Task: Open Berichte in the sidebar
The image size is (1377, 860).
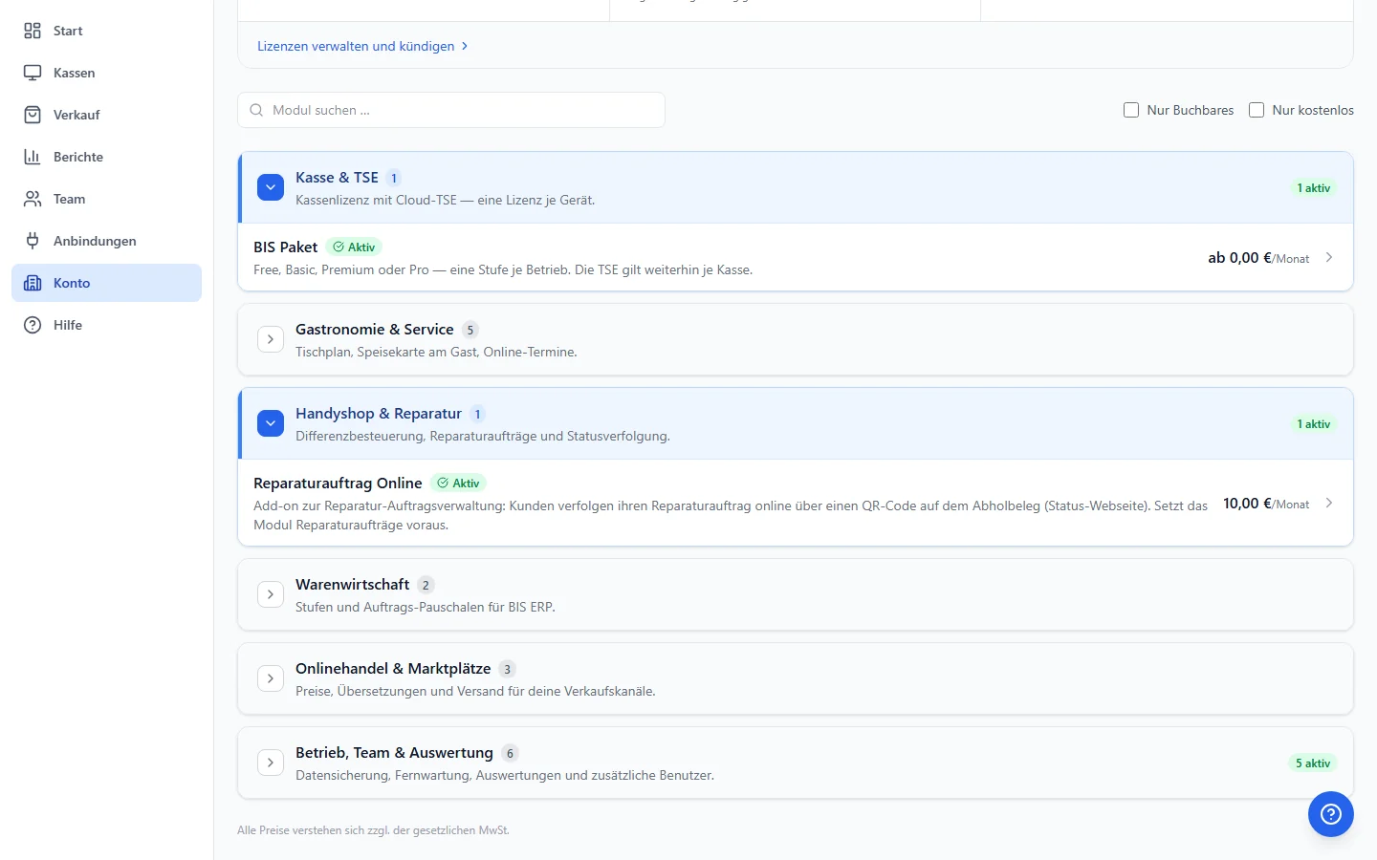Action: click(x=106, y=157)
